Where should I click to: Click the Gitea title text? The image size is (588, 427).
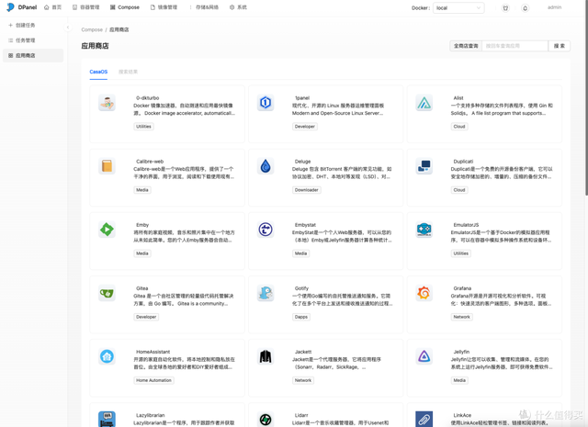point(141,288)
